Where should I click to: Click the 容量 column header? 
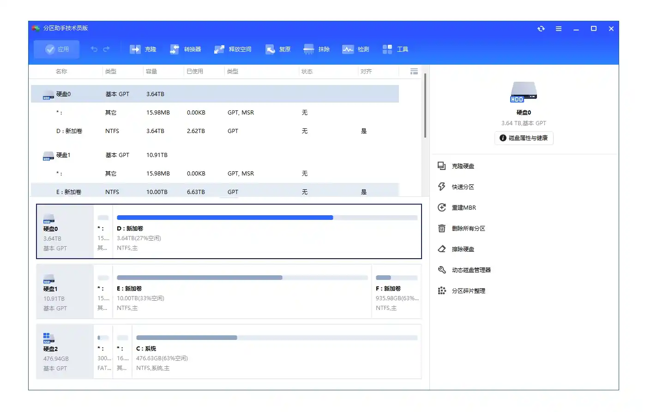pos(151,72)
